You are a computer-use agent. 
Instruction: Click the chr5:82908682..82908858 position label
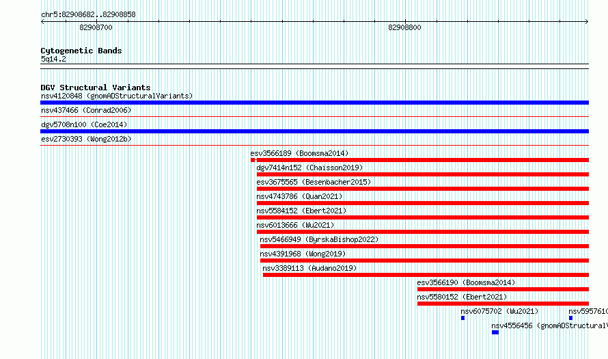[88, 14]
